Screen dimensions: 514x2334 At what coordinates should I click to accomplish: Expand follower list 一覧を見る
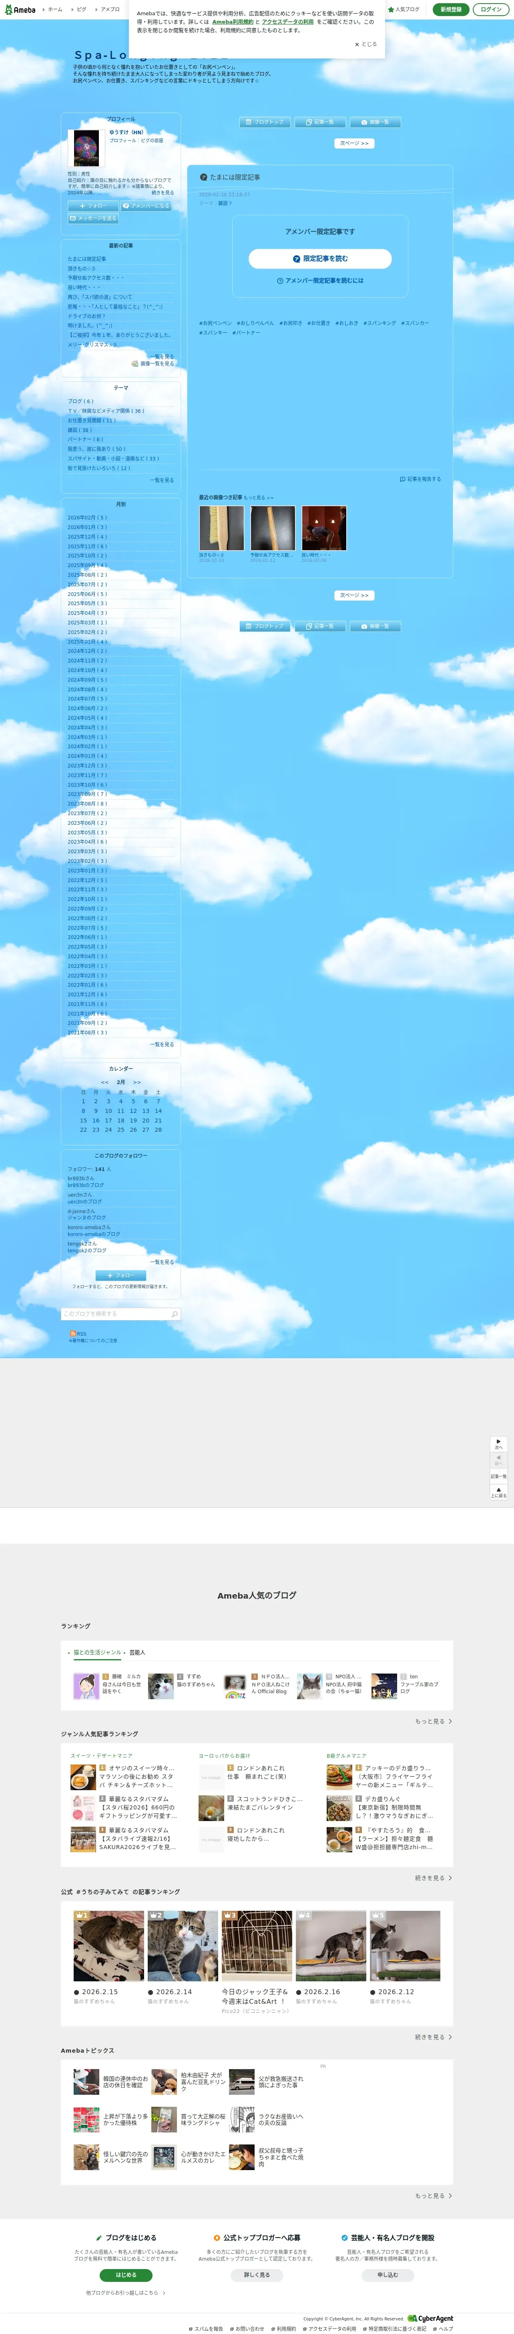(x=162, y=1262)
